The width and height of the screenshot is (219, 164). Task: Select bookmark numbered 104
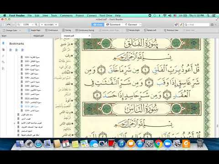pyautogui.click(x=32, y=70)
